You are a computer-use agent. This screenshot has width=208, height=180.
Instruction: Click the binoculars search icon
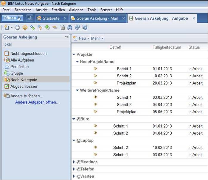(70, 27)
